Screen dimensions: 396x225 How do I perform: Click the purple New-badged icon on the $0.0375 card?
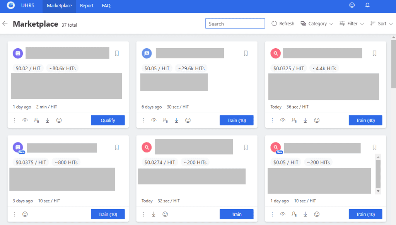pyautogui.click(x=18, y=148)
